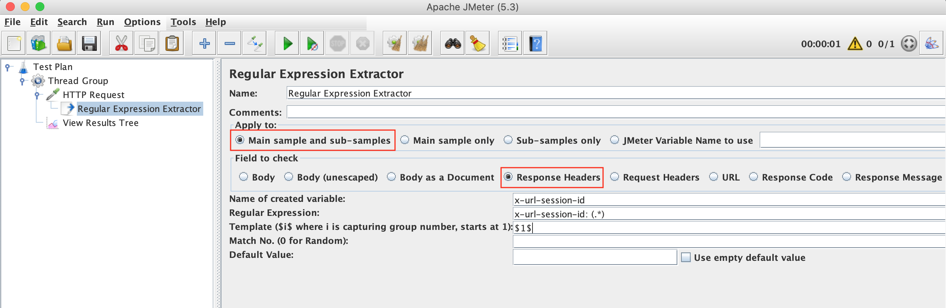
Task: Click the warning triangle log indicator
Action: point(855,44)
